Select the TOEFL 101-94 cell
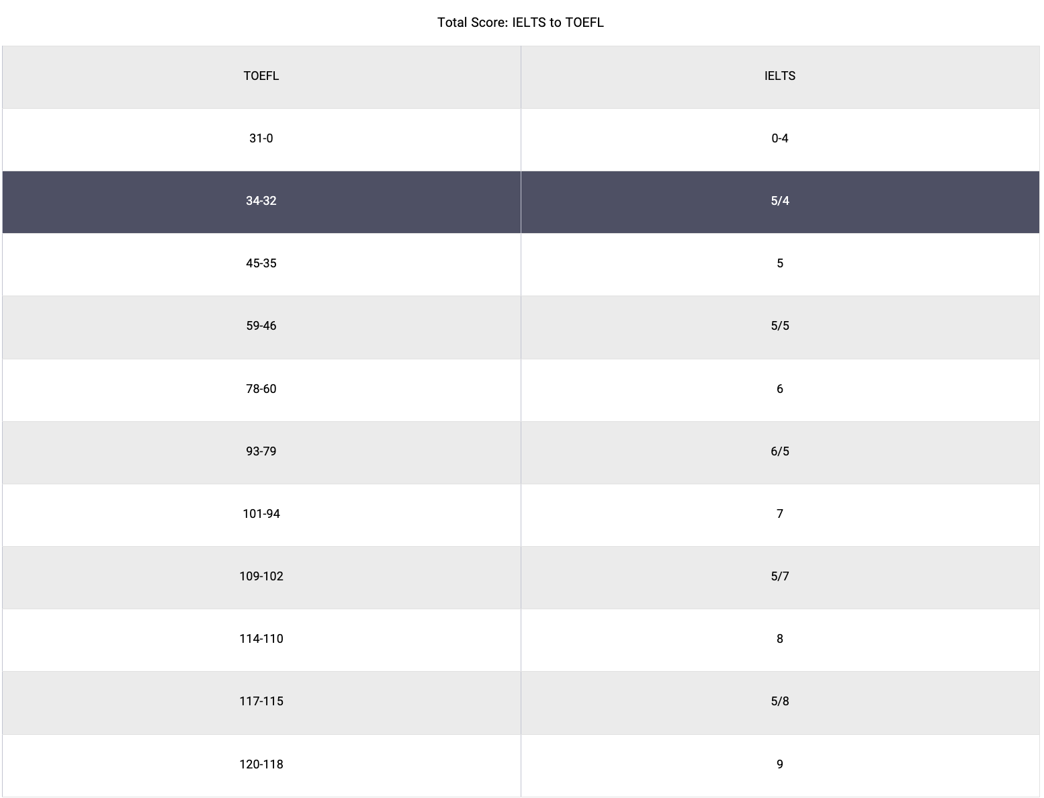Screen dimensions: 1044x798 [x=261, y=514]
